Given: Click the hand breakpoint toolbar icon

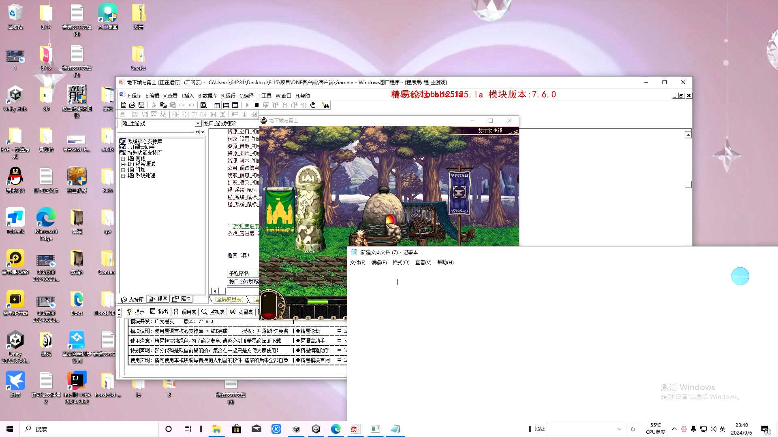Looking at the screenshot, I should pyautogui.click(x=313, y=105).
